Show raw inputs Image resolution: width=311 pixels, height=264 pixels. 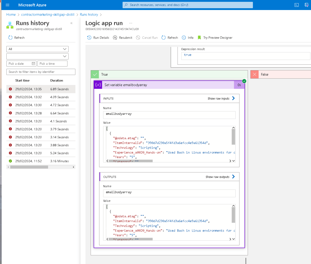click(221, 98)
